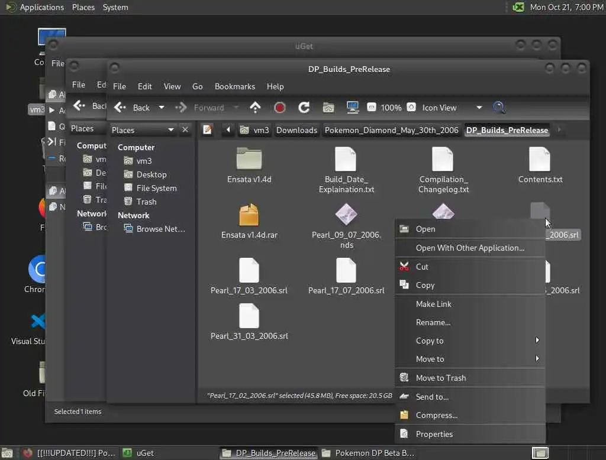Open the Edit menu
606x460 pixels.
click(144, 86)
